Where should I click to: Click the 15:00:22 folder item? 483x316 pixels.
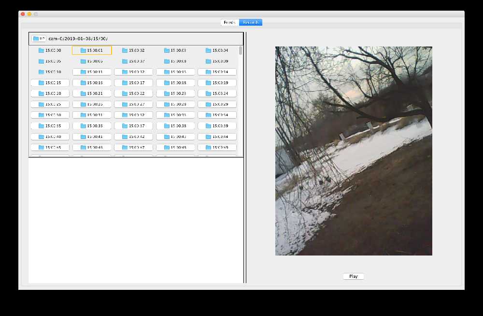click(x=133, y=93)
